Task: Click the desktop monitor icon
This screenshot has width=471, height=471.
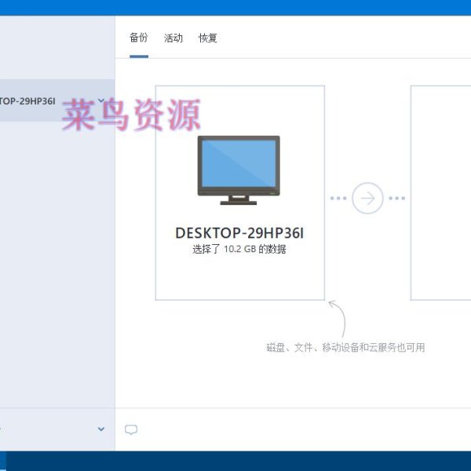Action: pyautogui.click(x=239, y=170)
